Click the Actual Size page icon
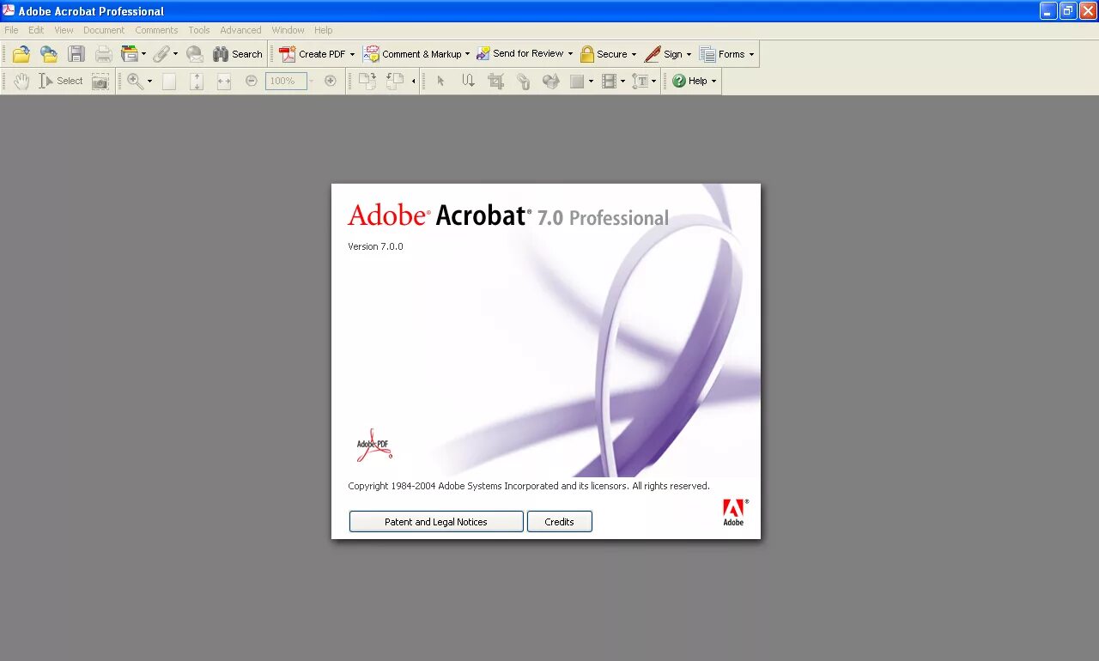Screen dimensions: 1099x661 [169, 81]
